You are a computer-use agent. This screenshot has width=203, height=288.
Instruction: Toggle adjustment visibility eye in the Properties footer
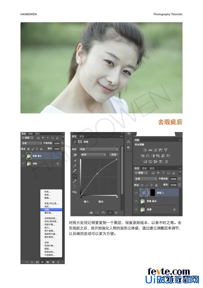[x=110, y=212]
